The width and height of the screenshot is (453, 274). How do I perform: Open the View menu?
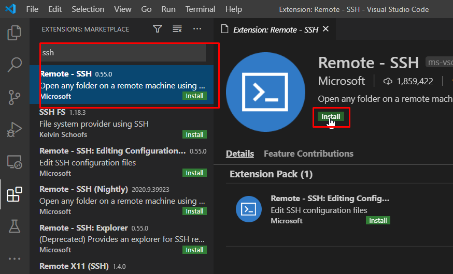click(122, 9)
